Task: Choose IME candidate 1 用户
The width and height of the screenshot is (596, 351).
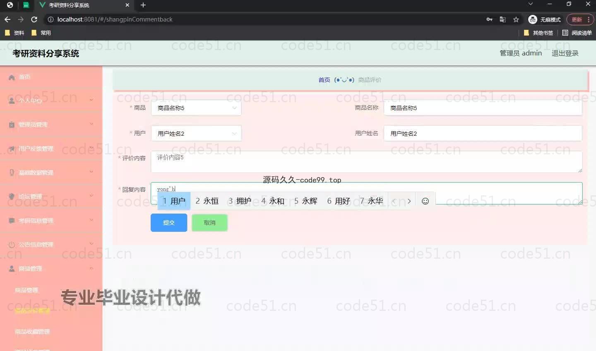Action: [x=174, y=201]
